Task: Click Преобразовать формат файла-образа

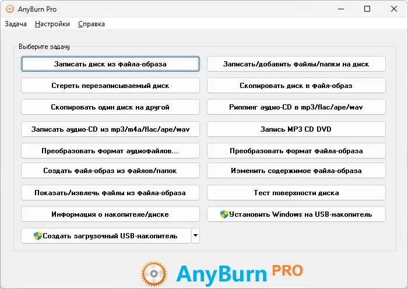Action: 296,151
